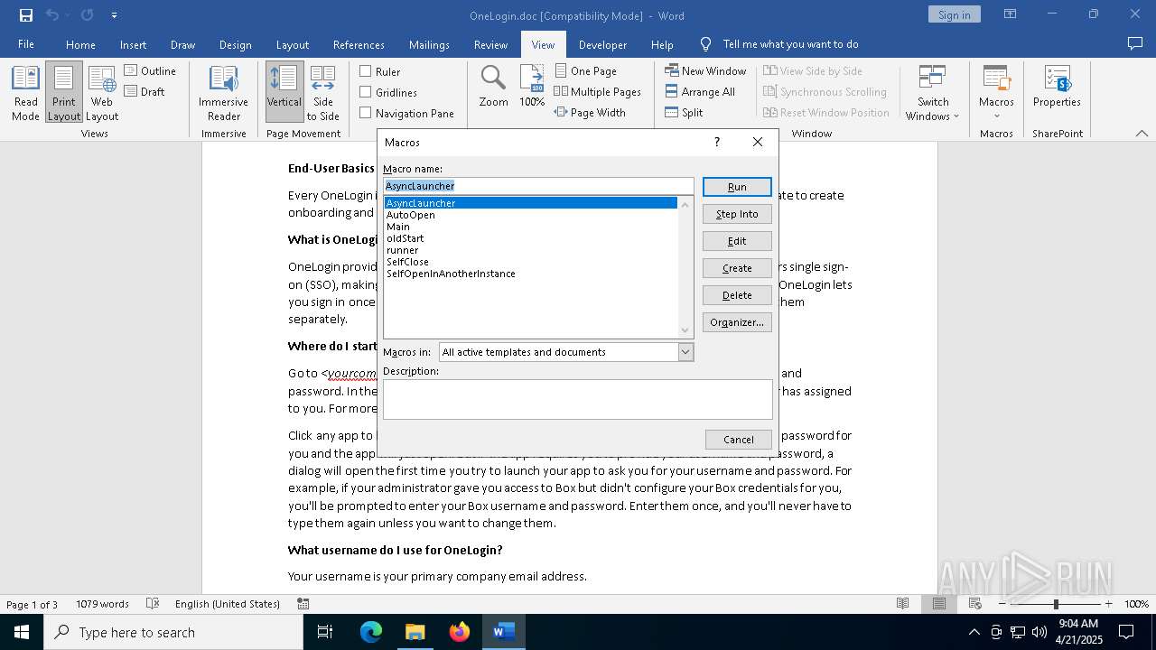1156x650 pixels.
Task: Open proofing status icon in status bar
Action: pyautogui.click(x=153, y=604)
